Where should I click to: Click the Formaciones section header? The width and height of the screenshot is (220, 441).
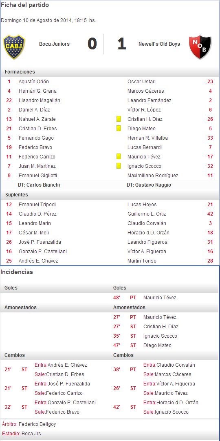coord(20,72)
